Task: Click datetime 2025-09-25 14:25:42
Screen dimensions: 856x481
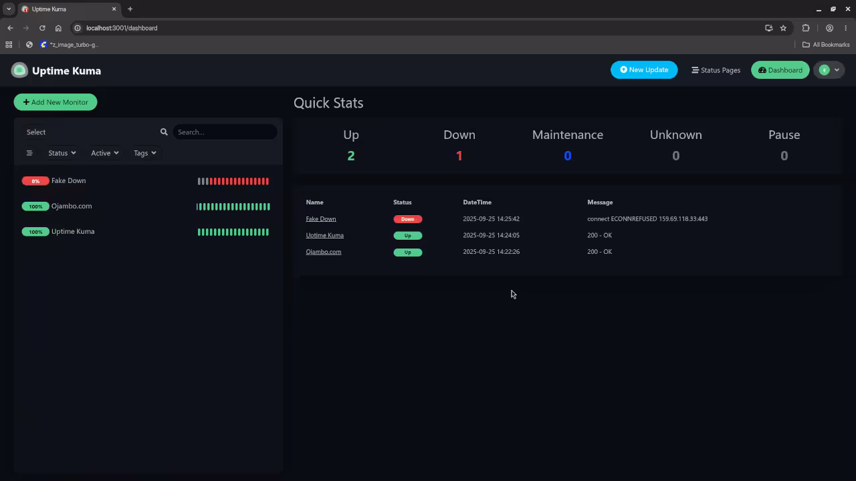Action: point(491,219)
